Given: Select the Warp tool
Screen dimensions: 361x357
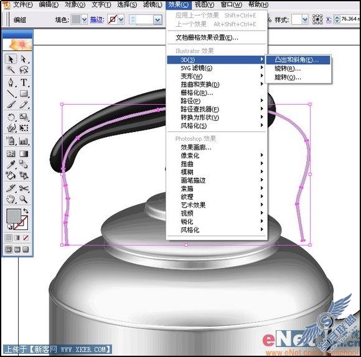Looking at the screenshot, I should point(11,128).
